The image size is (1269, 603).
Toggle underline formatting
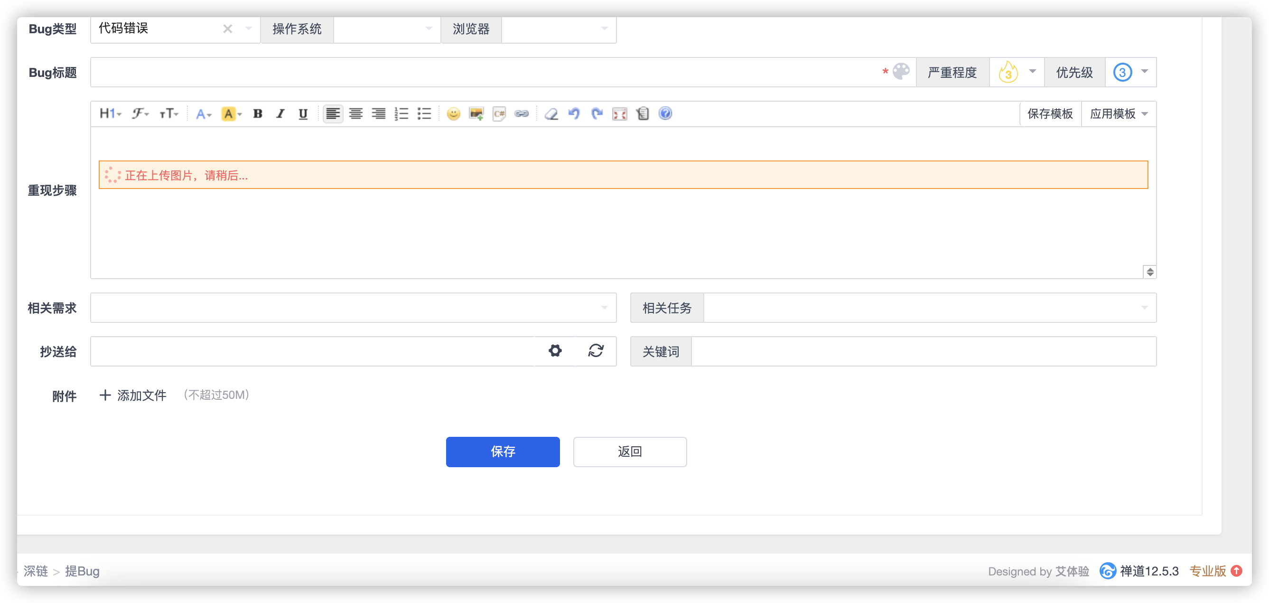303,114
